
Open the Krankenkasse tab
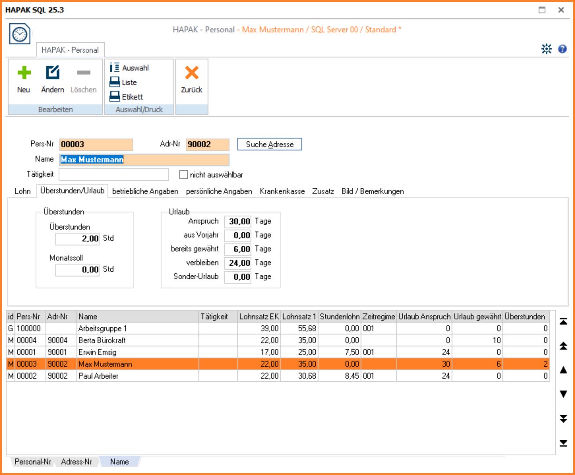tap(282, 191)
